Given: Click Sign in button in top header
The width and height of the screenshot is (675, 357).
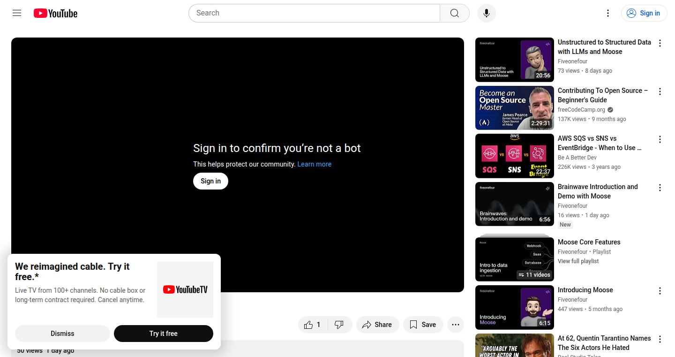Looking at the screenshot, I should click(644, 13).
